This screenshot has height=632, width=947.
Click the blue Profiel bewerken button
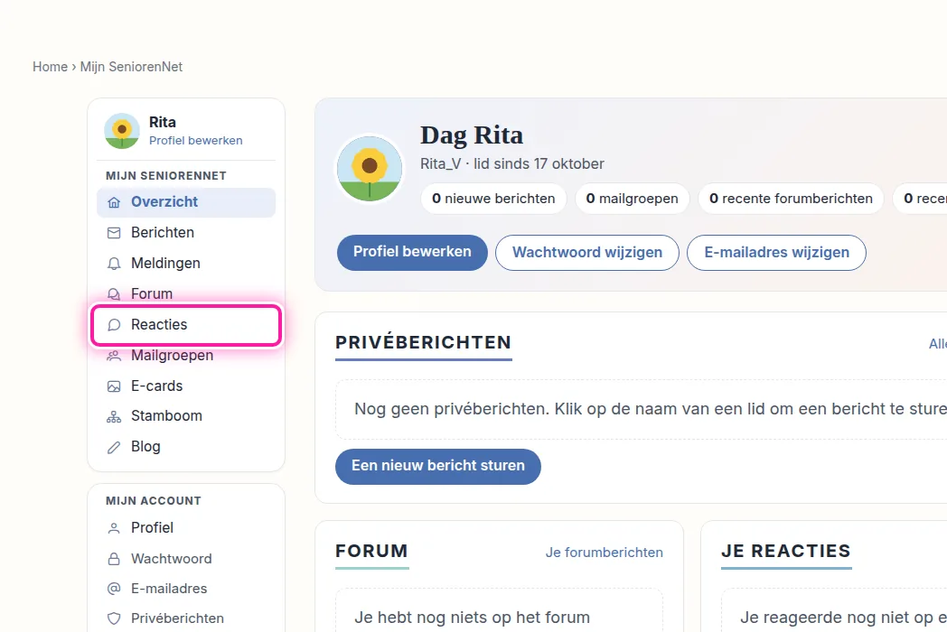click(412, 252)
